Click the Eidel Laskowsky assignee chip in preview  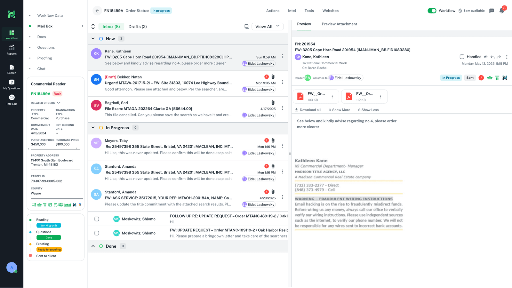pyautogui.click(x=346, y=78)
